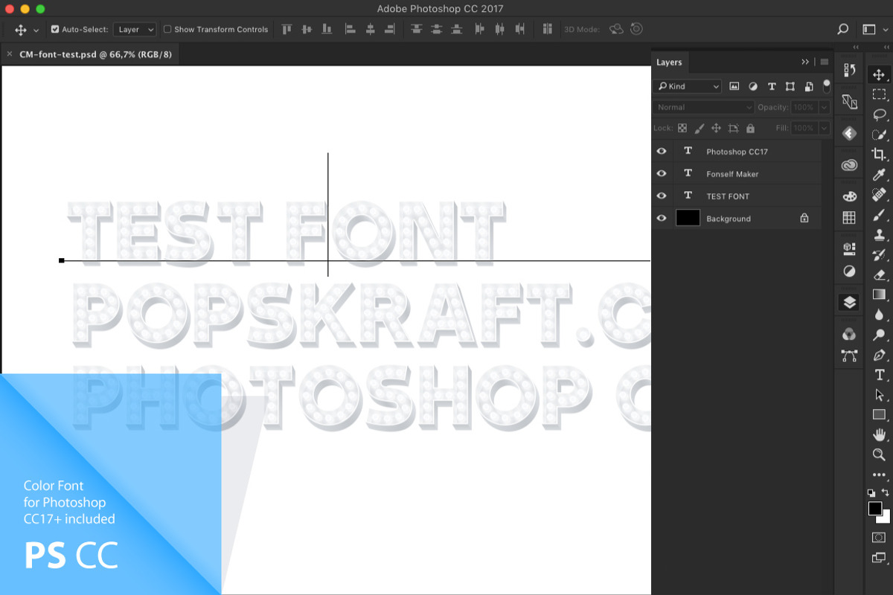This screenshot has width=893, height=595.
Task: Align horizontal centers in options bar
Action: coord(370,29)
